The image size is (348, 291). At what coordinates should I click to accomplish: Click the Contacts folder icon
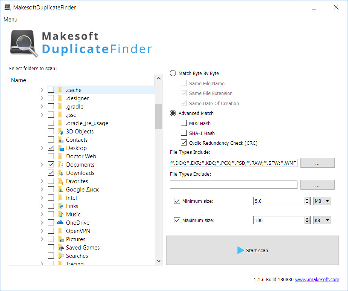tap(60, 139)
